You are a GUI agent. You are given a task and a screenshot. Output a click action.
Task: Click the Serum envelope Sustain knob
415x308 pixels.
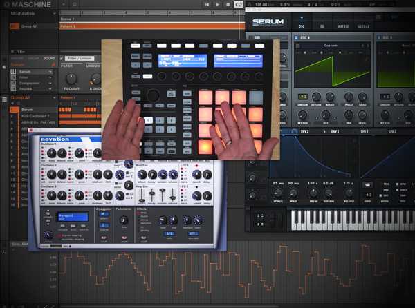(329, 193)
